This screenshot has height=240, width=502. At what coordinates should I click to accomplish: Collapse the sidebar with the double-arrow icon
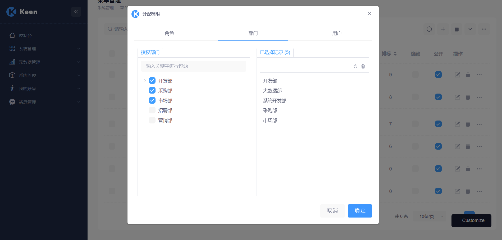76,12
